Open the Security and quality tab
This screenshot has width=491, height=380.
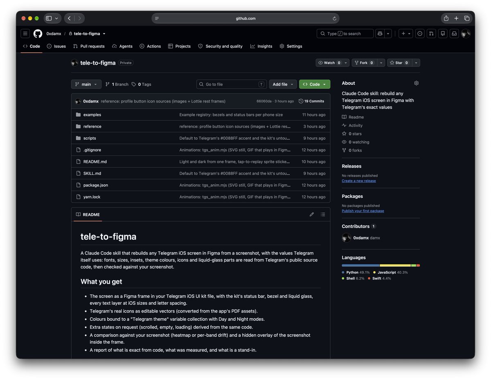(x=220, y=46)
